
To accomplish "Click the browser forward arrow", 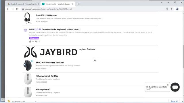I will click(13, 9).
